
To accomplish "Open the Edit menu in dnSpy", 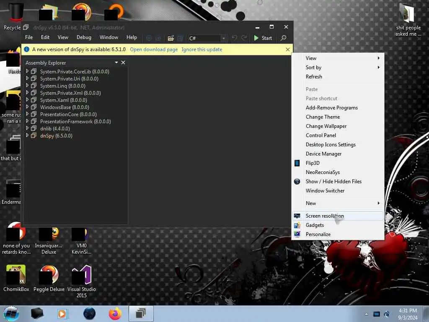I will click(45, 37).
